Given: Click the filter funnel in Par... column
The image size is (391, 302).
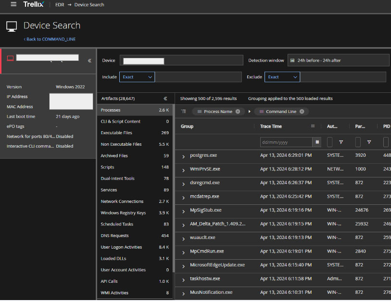Looking at the screenshot, I should [x=369, y=142].
